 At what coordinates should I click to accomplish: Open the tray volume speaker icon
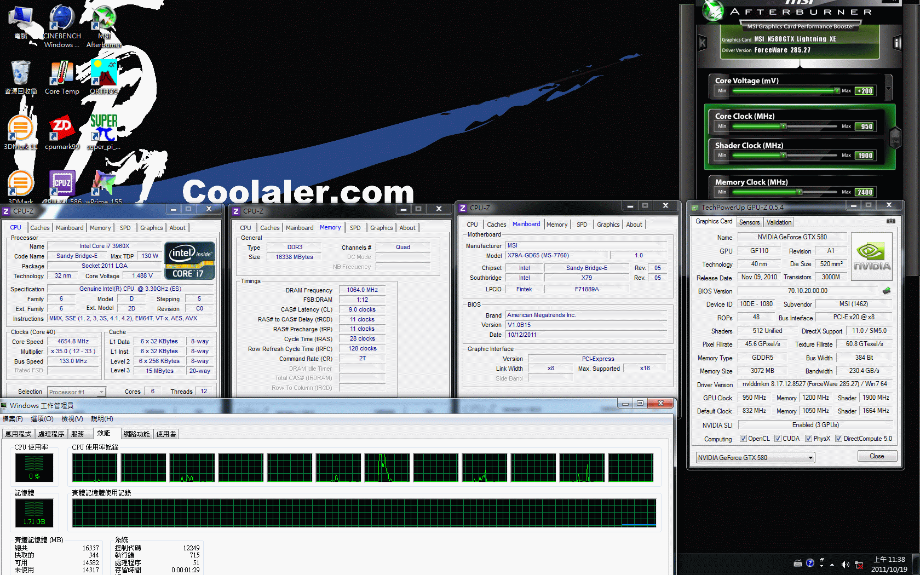845,564
